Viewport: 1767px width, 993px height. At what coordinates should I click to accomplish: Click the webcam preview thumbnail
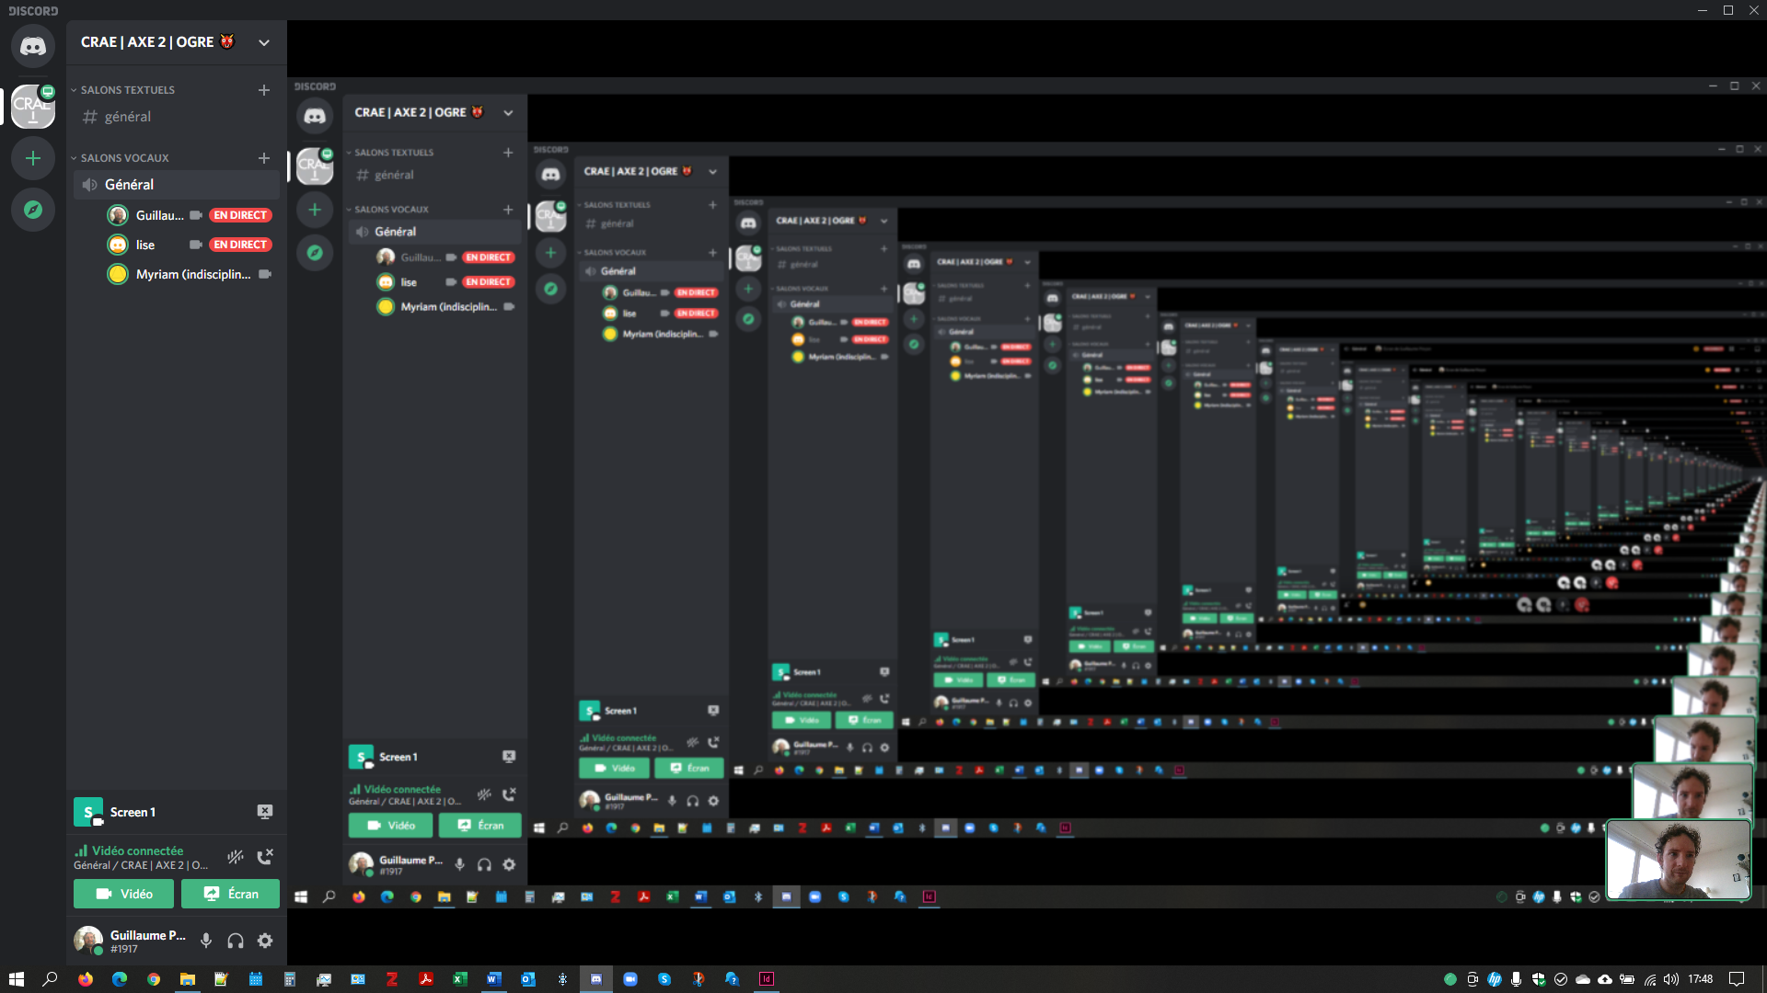pos(1678,860)
